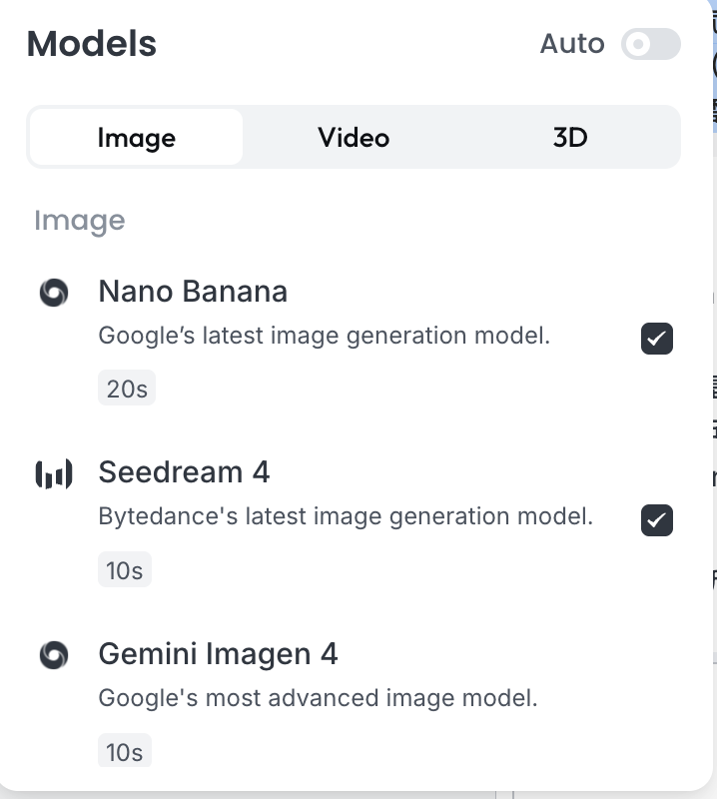Click the Nano Banana Google logo icon
The width and height of the screenshot is (717, 799).
pyautogui.click(x=54, y=293)
